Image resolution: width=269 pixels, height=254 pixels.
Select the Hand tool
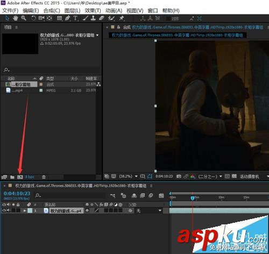pyautogui.click(x=16, y=18)
